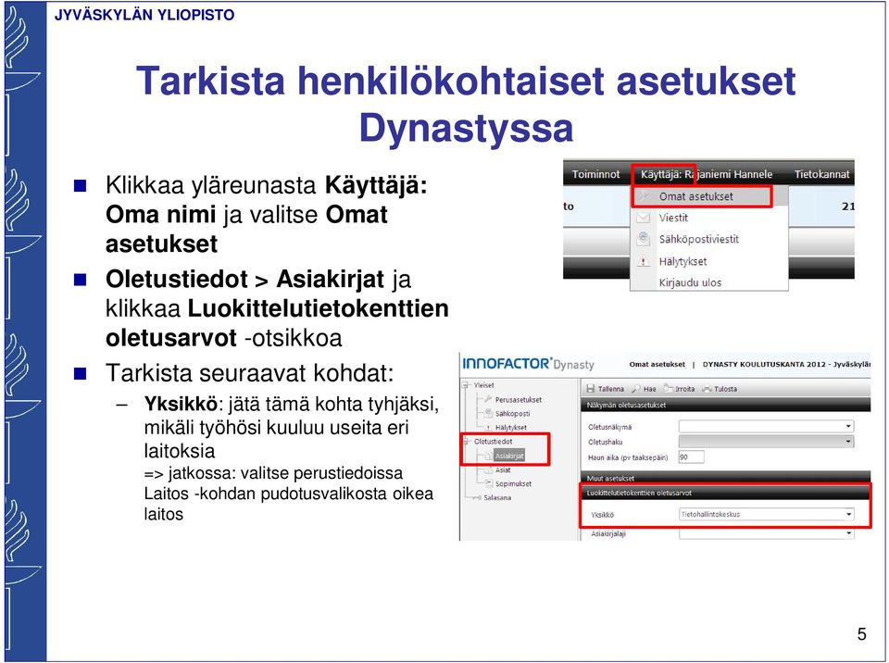
Task: Click the DYNASTY KOULUTUSKANTA 2012 header text
Action: coord(786,364)
